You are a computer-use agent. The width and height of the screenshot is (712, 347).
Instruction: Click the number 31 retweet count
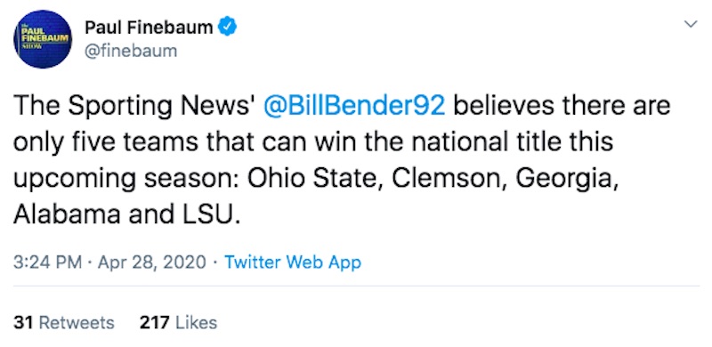(24, 322)
